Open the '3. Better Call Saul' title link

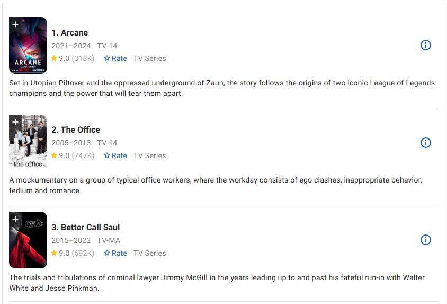pyautogui.click(x=86, y=228)
